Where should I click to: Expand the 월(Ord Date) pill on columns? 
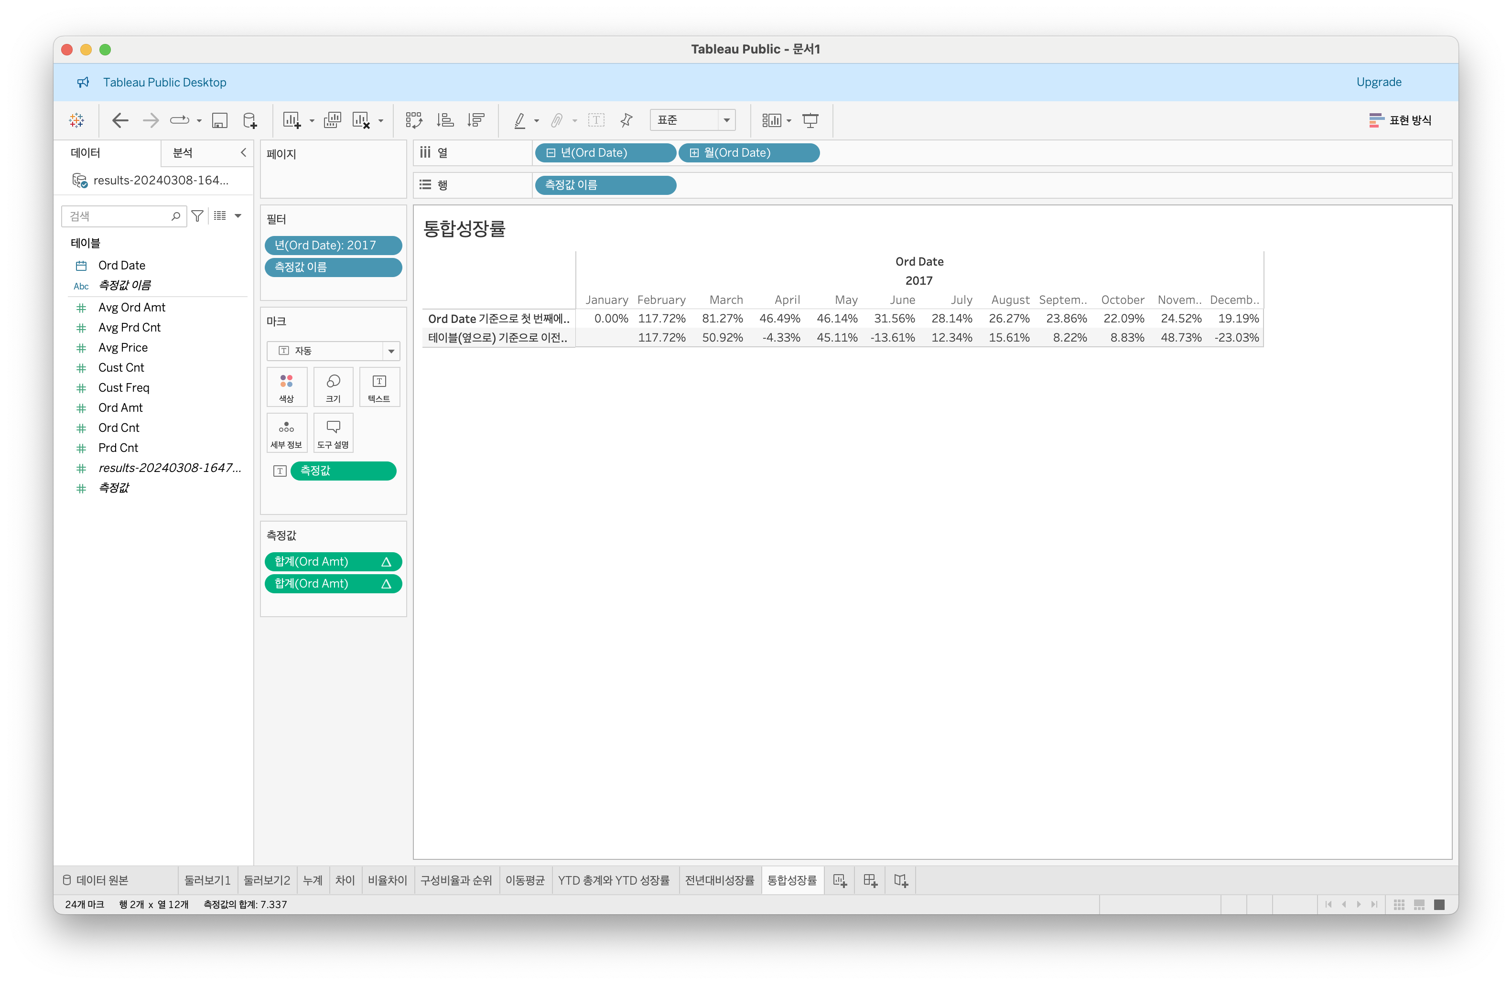694,153
